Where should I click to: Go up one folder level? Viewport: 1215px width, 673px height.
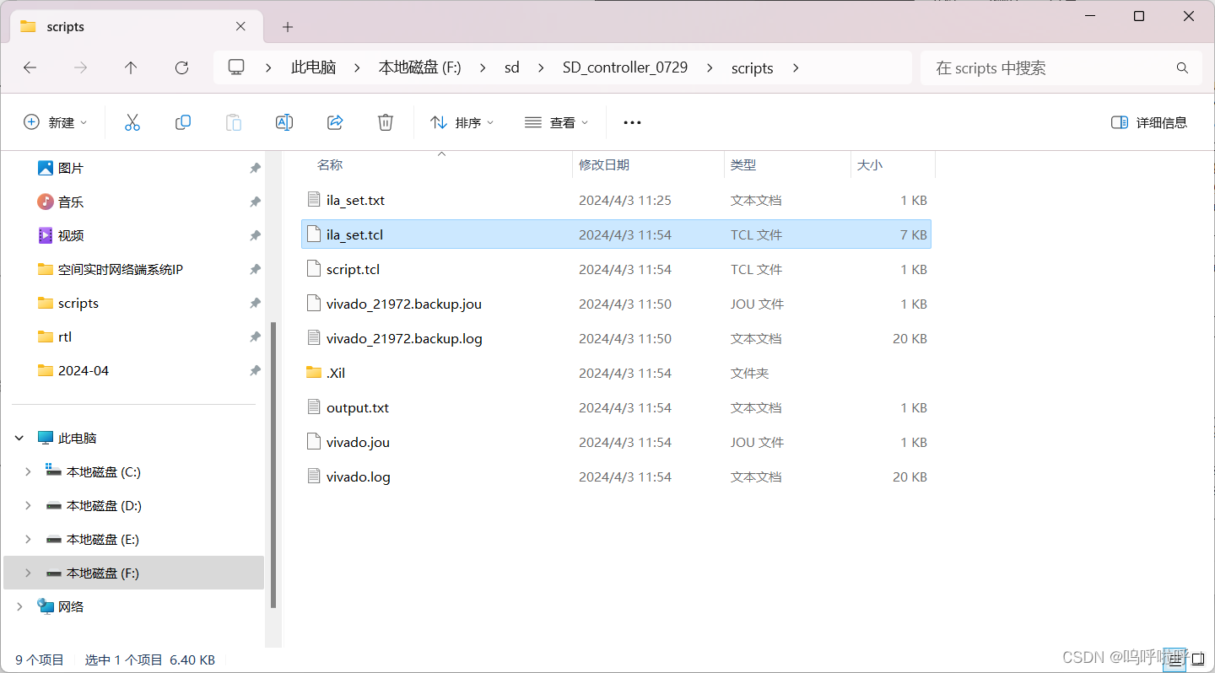[x=131, y=67]
